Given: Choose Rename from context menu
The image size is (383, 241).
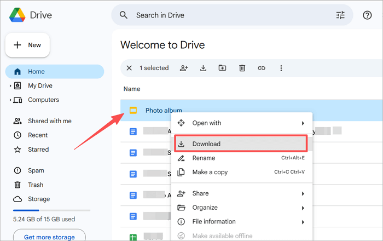Looking at the screenshot, I should point(242,158).
